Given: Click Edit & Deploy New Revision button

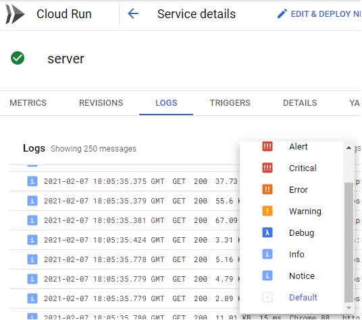Looking at the screenshot, I should click(x=319, y=14).
